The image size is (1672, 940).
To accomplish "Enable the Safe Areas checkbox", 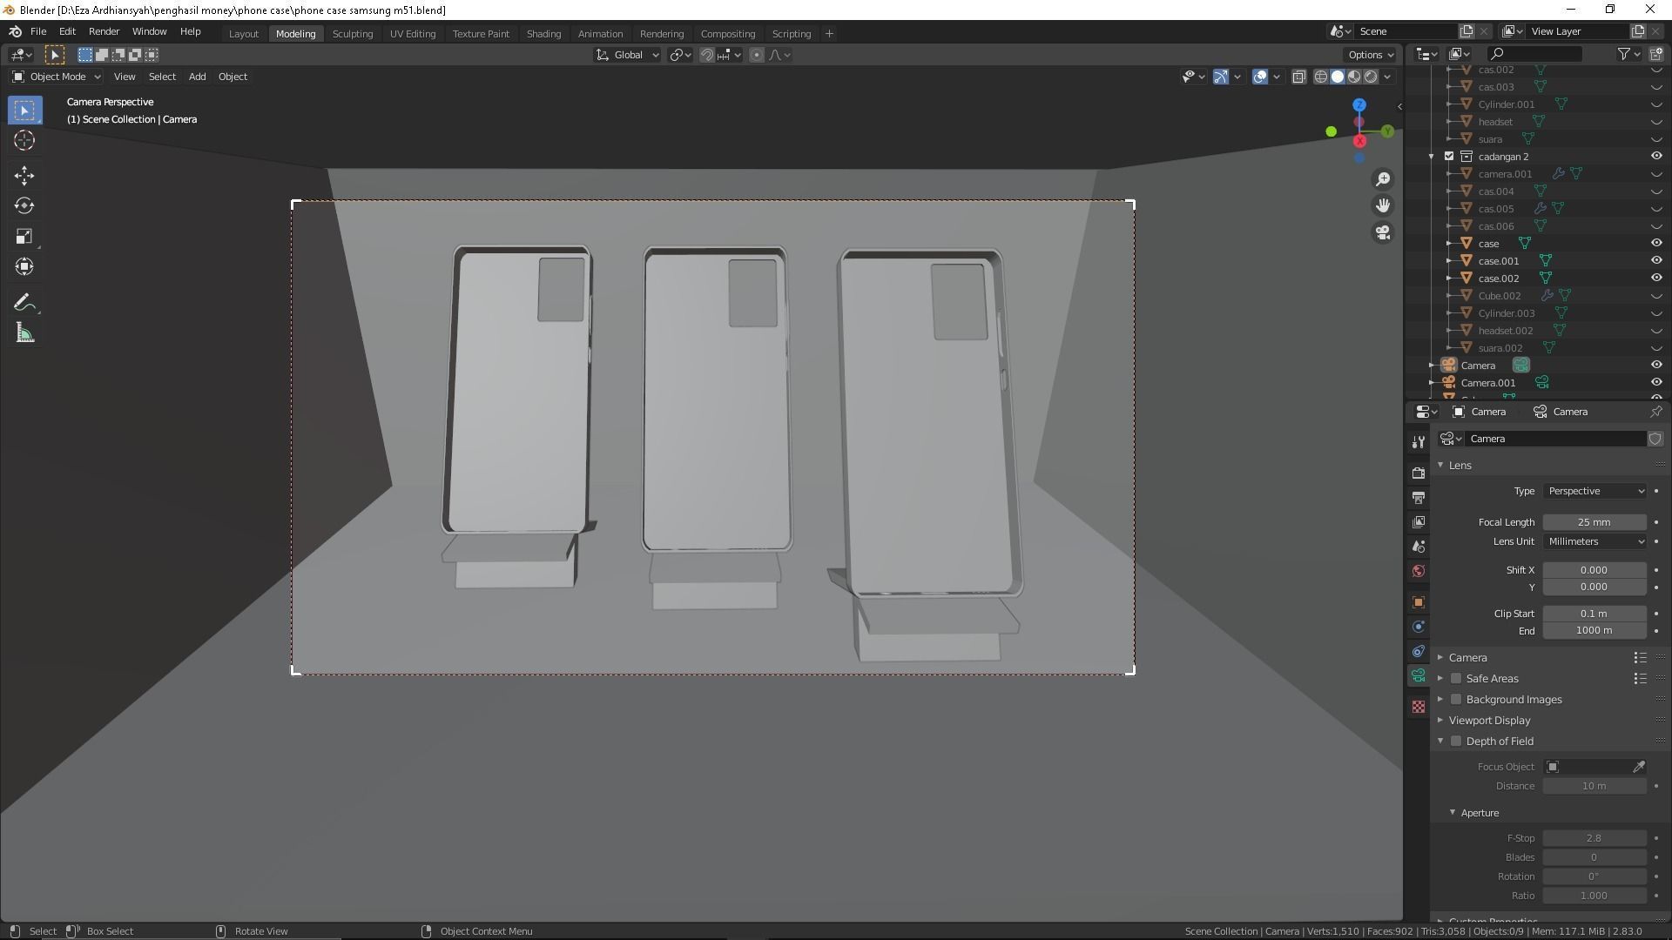I will coord(1456,679).
